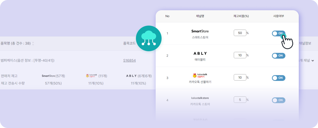Click the 재고비율(%) column header

tap(241, 16)
